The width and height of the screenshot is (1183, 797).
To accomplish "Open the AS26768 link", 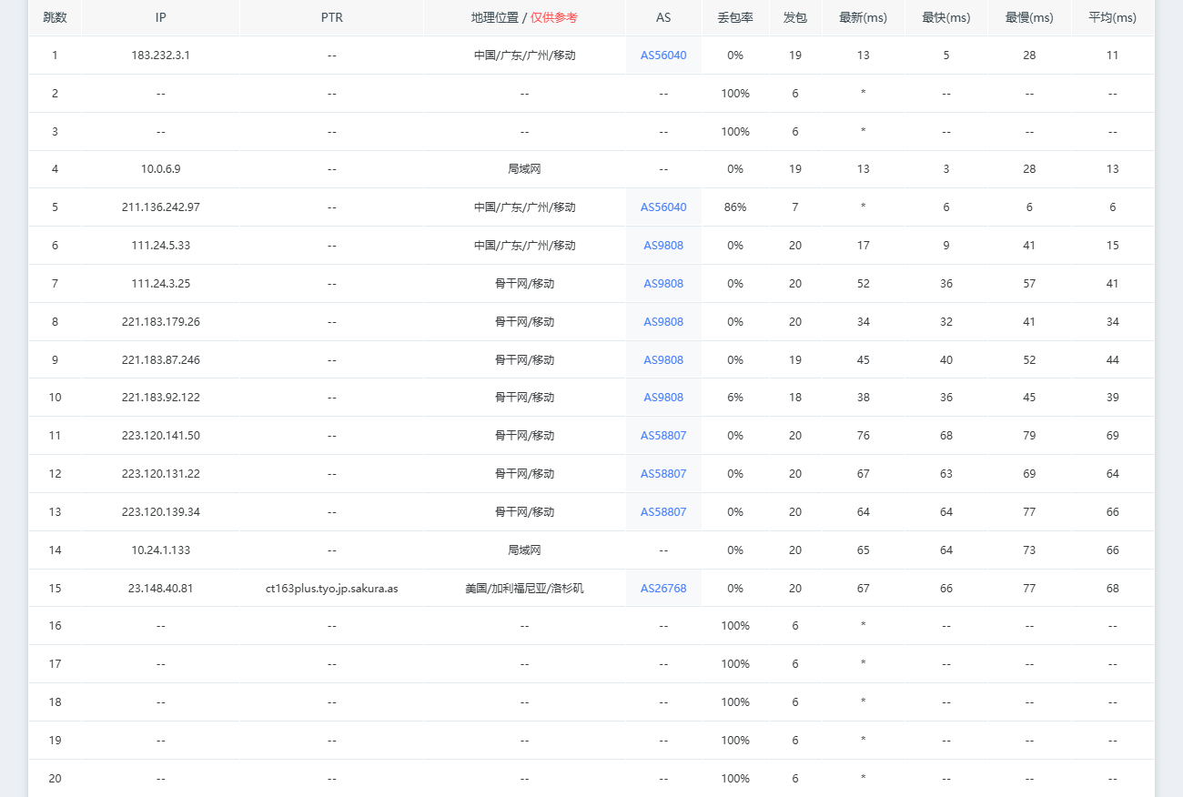I will pyautogui.click(x=663, y=589).
